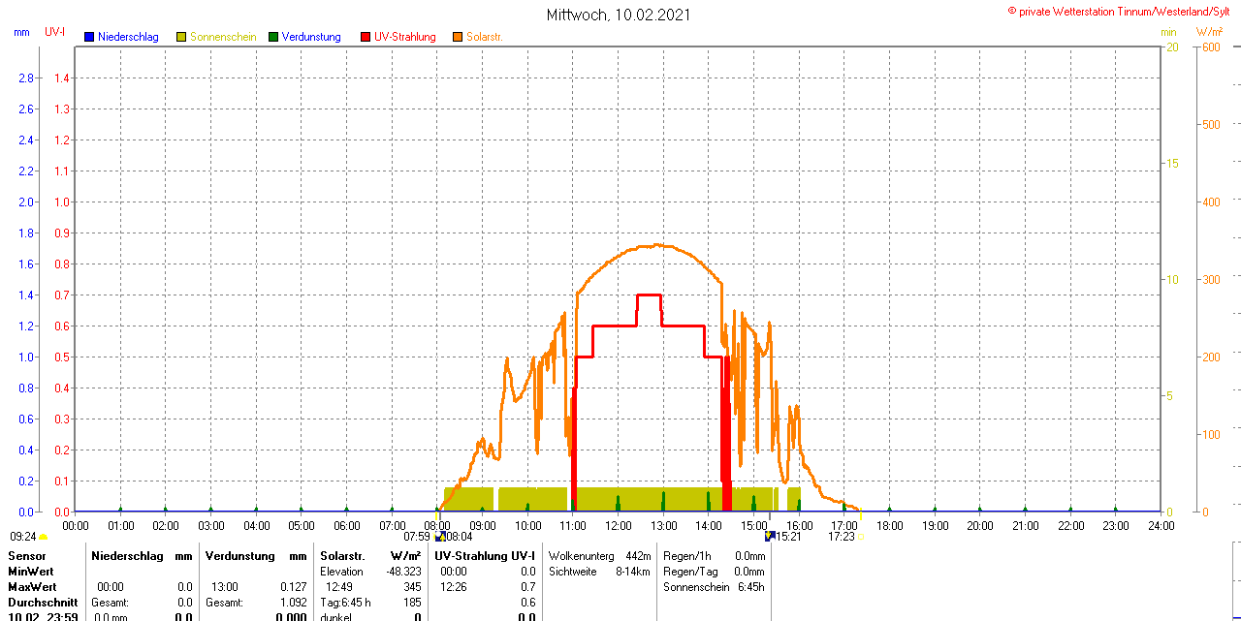Viewport: 1241px width, 621px height.
Task: Click the Wolkenunterg value 442m
Action: click(638, 556)
